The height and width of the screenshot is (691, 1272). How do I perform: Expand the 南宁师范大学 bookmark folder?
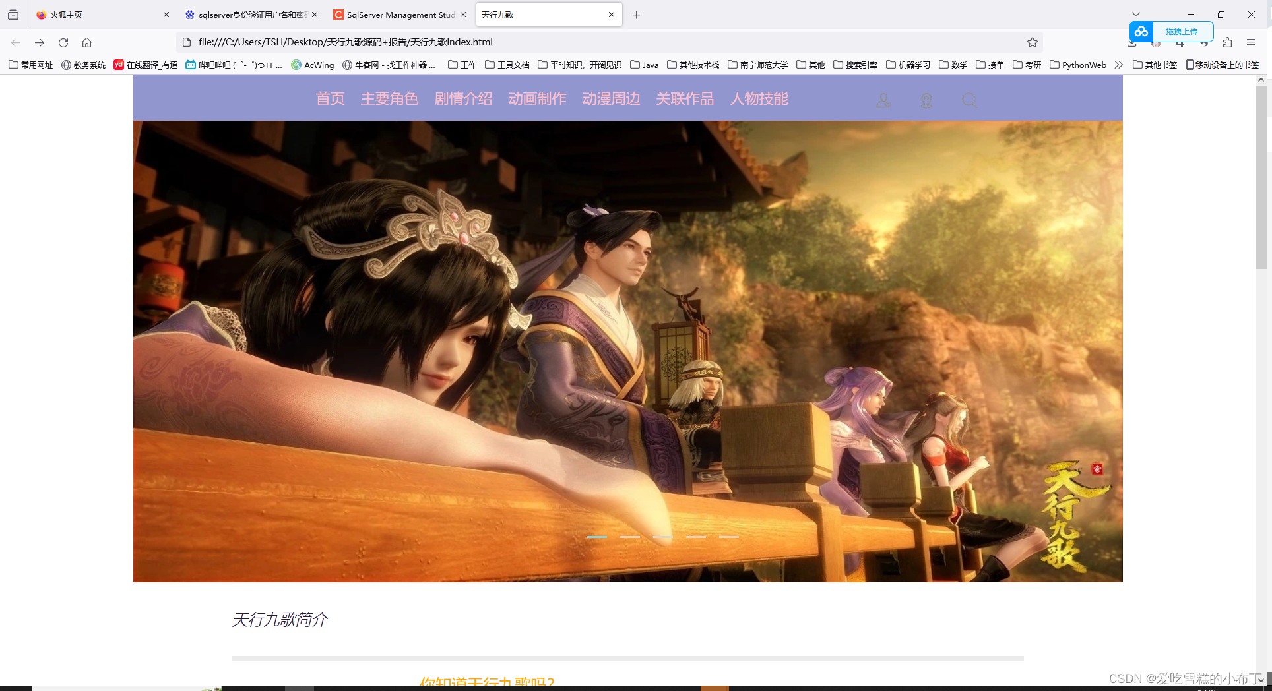click(757, 65)
